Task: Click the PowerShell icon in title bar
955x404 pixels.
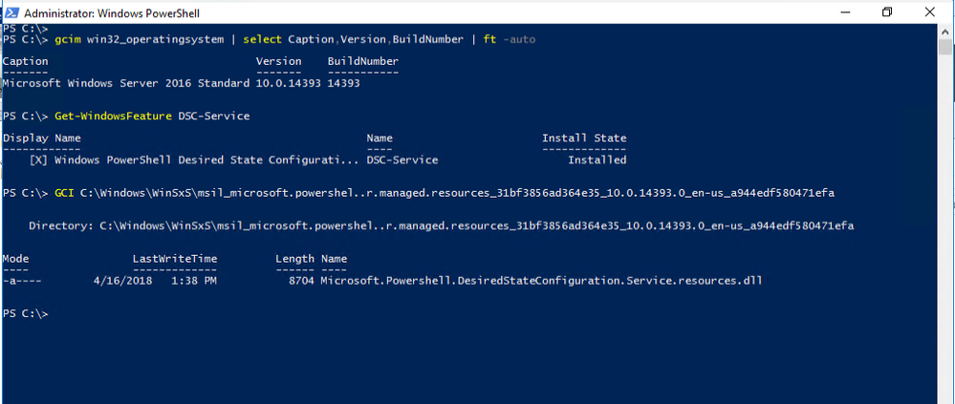Action: [x=11, y=12]
